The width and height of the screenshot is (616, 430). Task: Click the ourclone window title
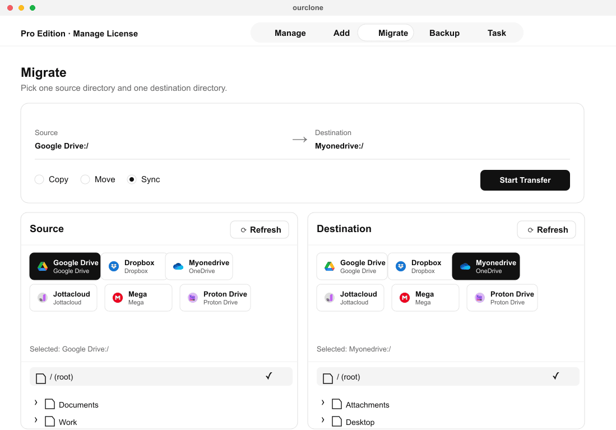point(308,7)
